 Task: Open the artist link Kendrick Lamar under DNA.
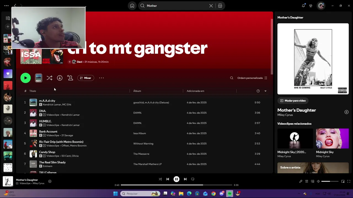71,115
